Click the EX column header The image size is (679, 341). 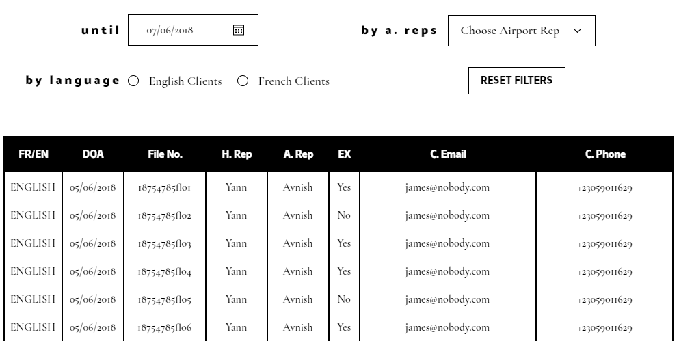point(344,154)
